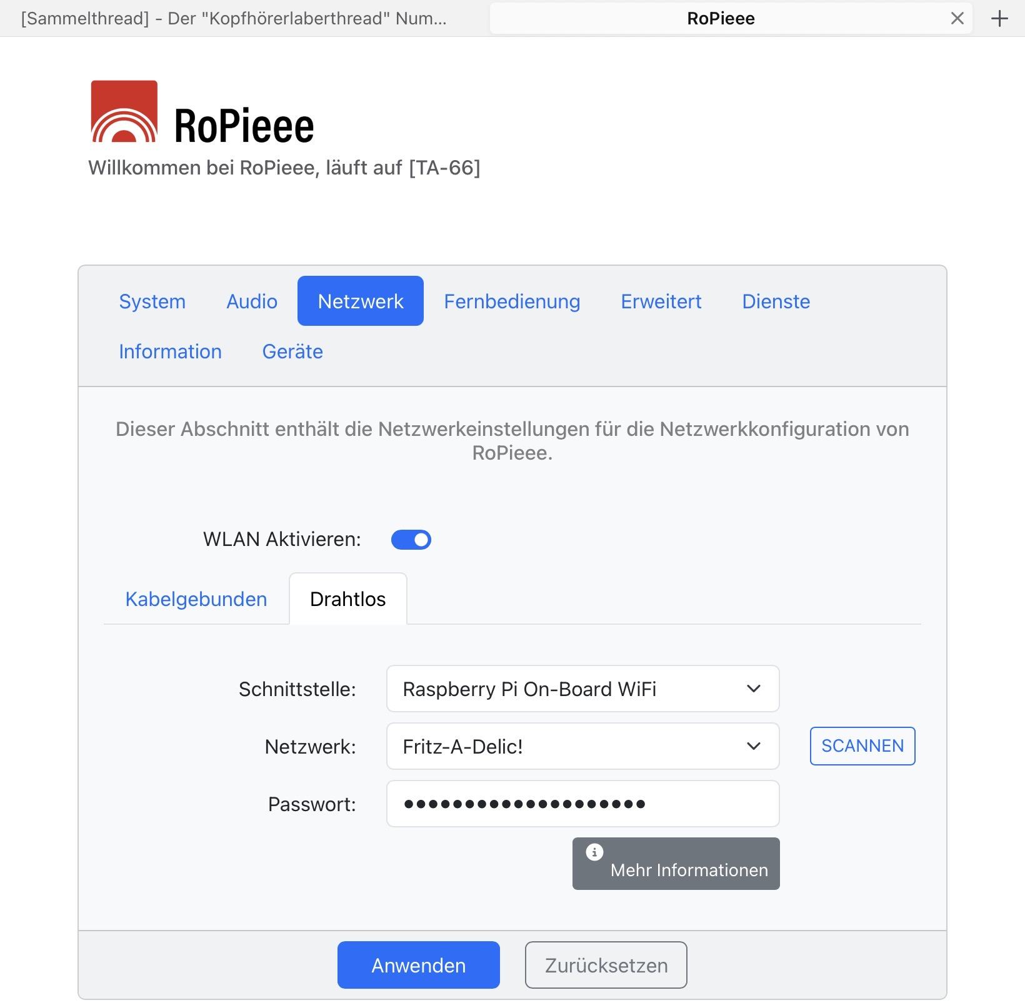Switch to the System tab
The height and width of the screenshot is (1005, 1025).
coord(152,301)
